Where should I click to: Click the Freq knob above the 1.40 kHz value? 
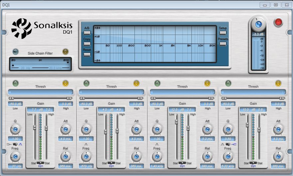pos(157,156)
